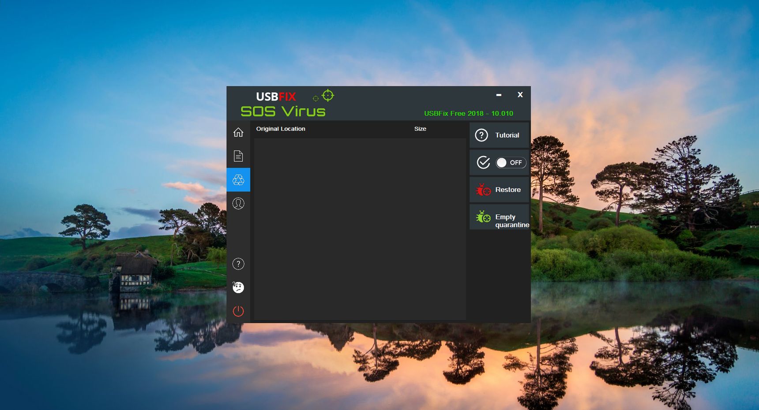Open the report document sidebar icon
759x410 pixels.
(238, 156)
